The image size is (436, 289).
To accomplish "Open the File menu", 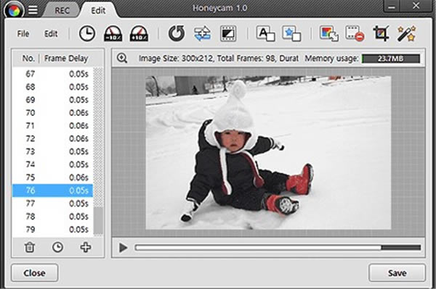I will [x=23, y=34].
